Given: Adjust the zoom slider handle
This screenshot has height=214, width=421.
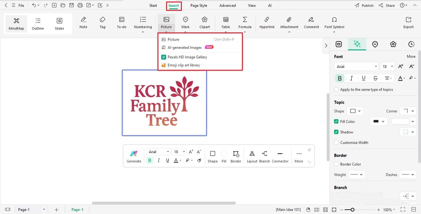Looking at the screenshot, I should 353,210.
